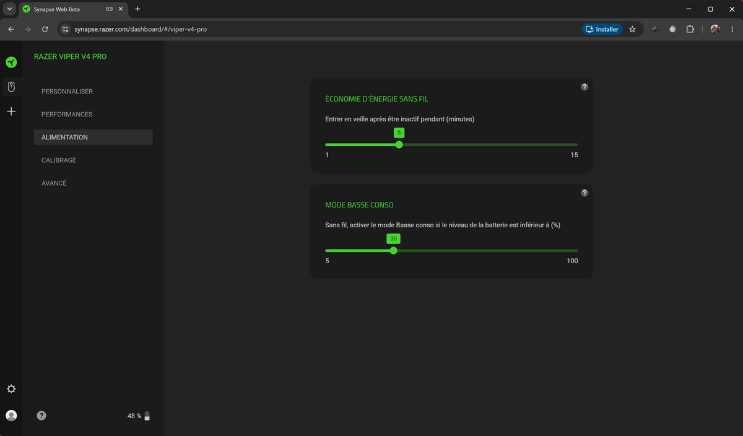Go forward in browser history
The width and height of the screenshot is (743, 436).
pyautogui.click(x=28, y=29)
